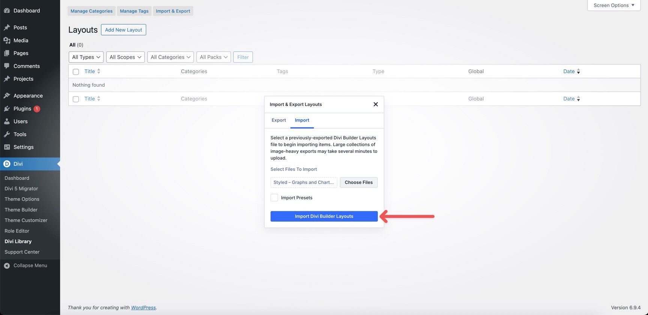Image resolution: width=648 pixels, height=315 pixels.
Task: Open the Manage Categories tab
Action: click(x=92, y=11)
